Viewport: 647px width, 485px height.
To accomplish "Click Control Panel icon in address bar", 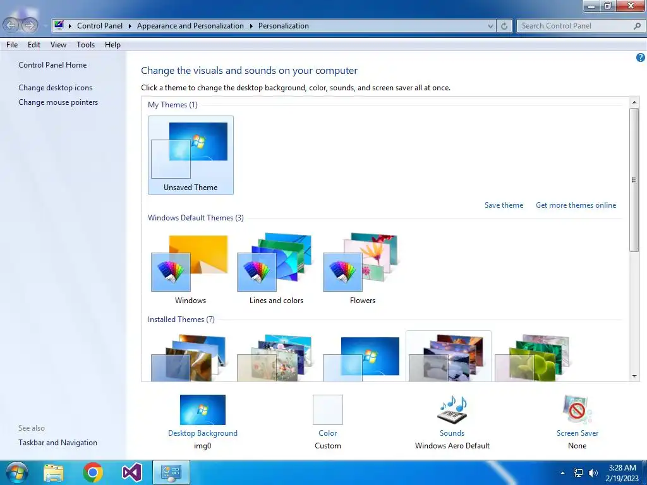I will [59, 25].
